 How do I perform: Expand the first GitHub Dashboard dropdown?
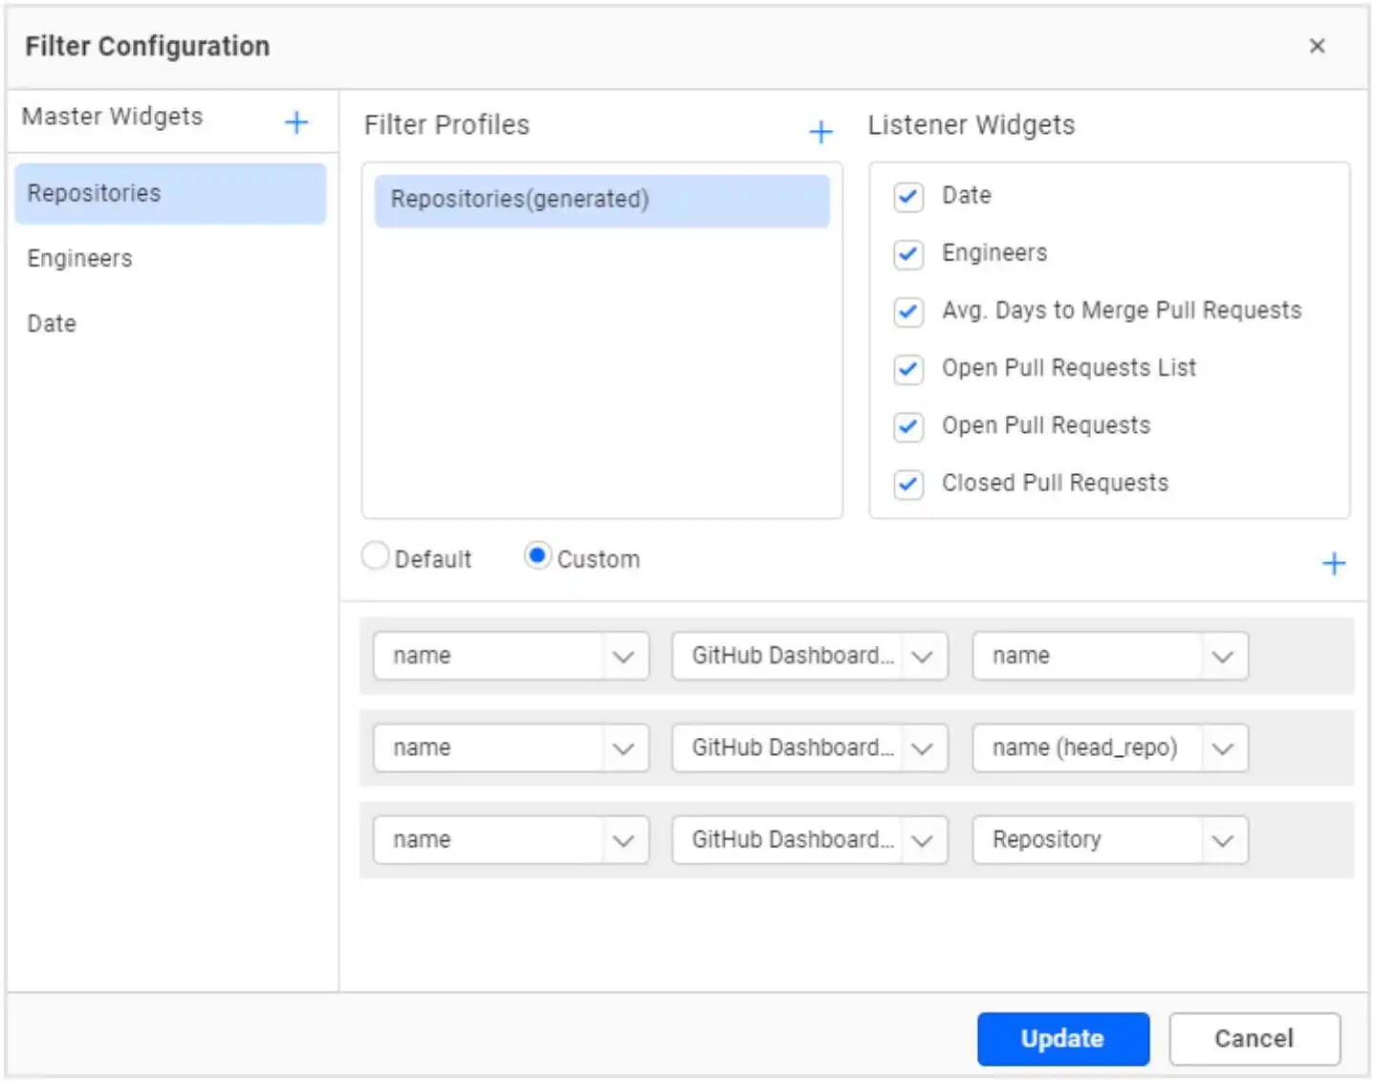click(x=922, y=656)
